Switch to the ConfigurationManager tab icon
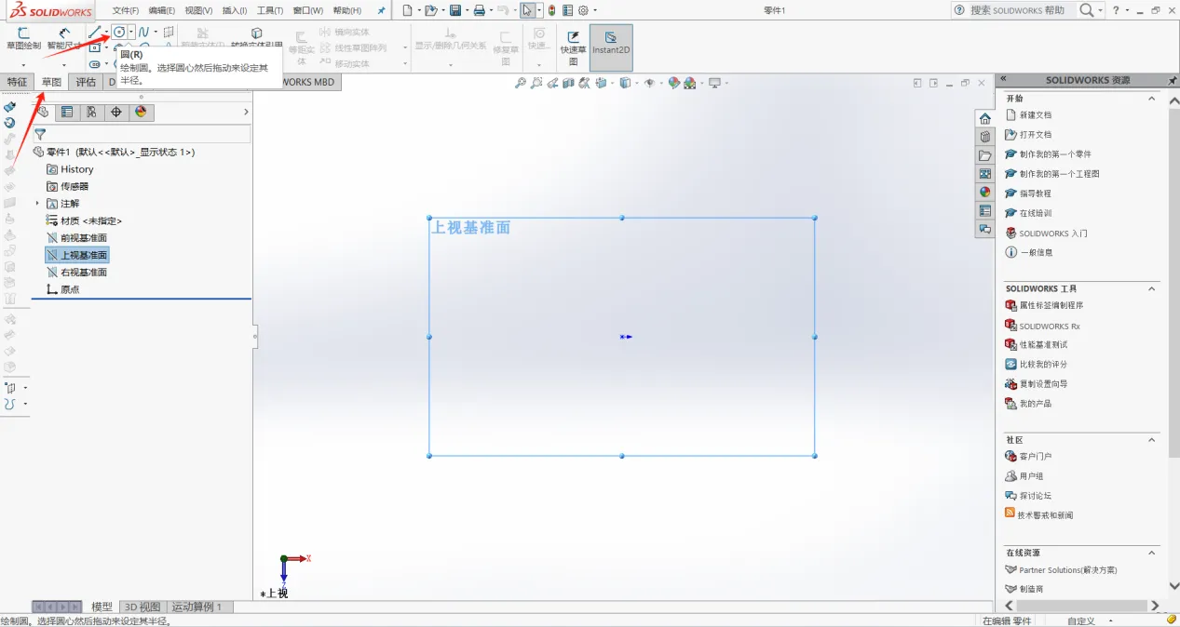The height and width of the screenshot is (627, 1180). pos(91,113)
